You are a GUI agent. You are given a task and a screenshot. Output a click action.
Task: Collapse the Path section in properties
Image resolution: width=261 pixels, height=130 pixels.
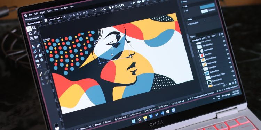(x=187, y=20)
